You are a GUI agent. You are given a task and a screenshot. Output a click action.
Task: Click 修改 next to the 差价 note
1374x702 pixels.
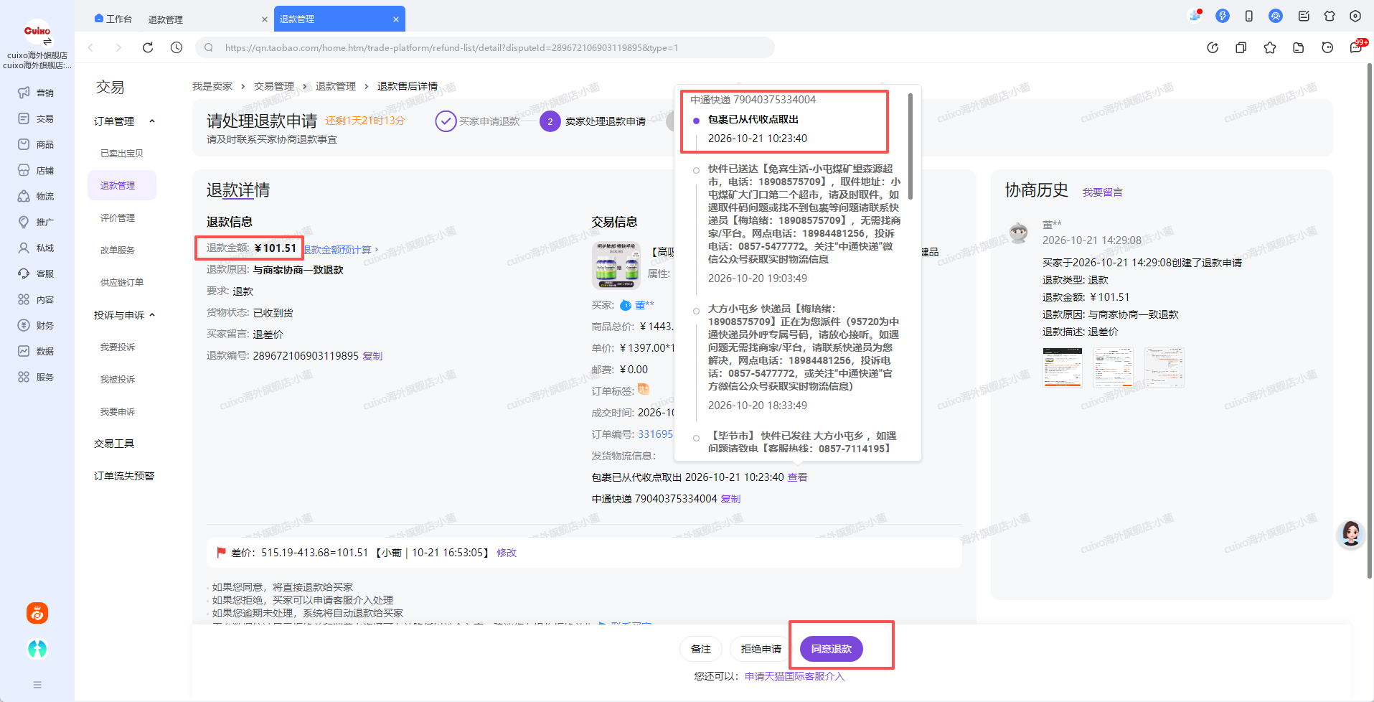click(507, 553)
